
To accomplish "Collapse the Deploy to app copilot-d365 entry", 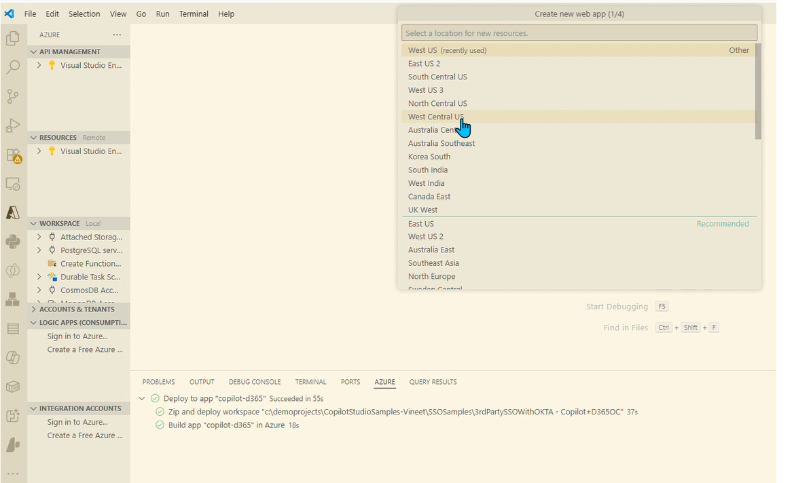I will coord(142,398).
